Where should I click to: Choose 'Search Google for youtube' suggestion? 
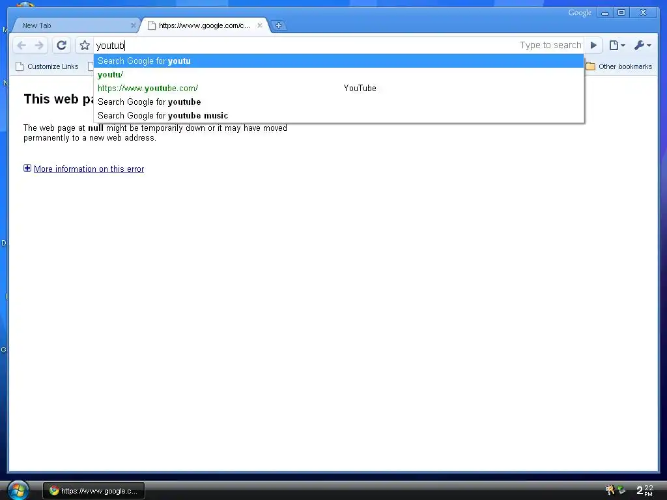339,102
